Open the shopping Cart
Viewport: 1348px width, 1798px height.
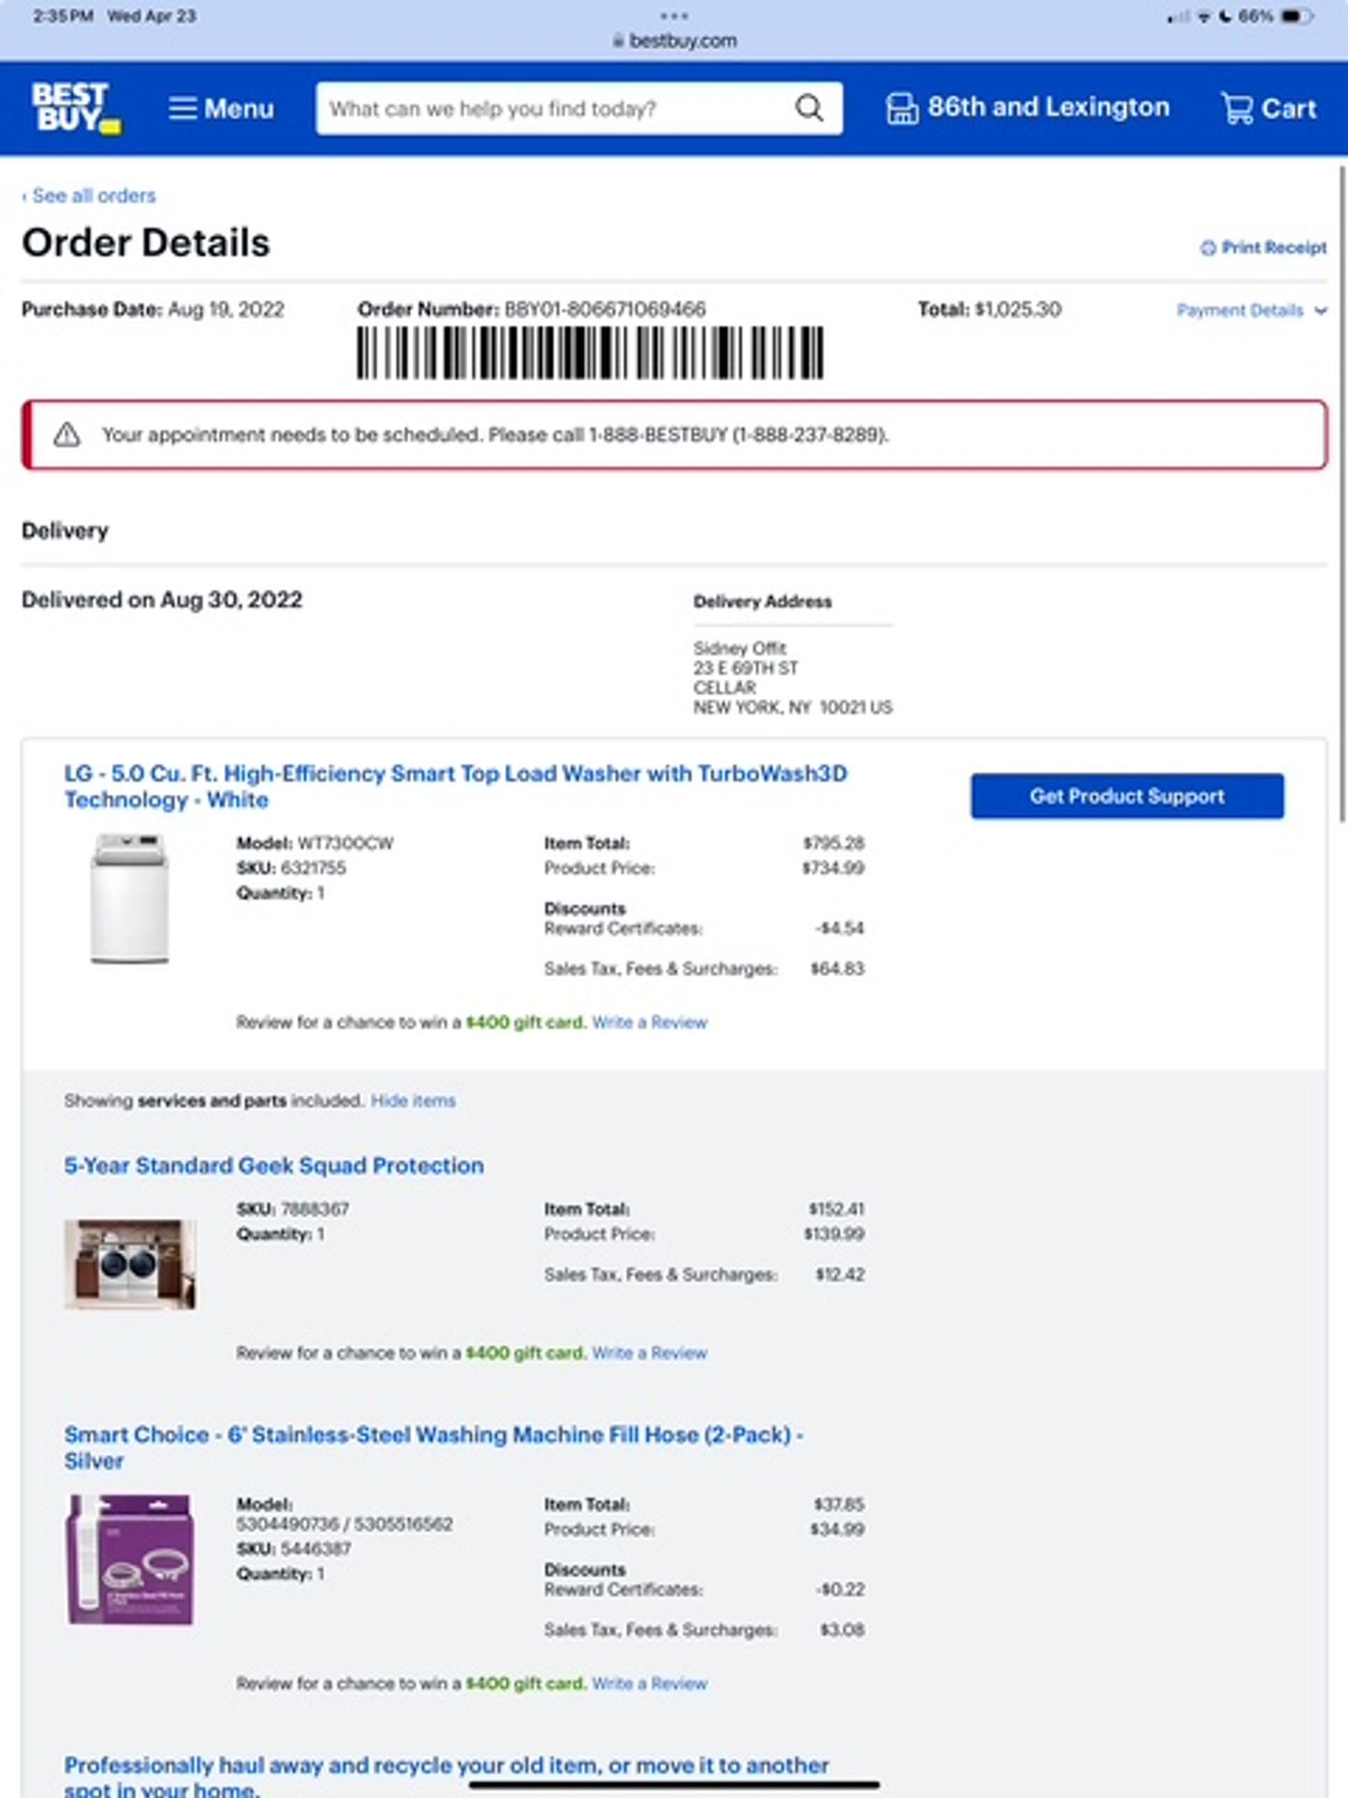(x=1268, y=109)
